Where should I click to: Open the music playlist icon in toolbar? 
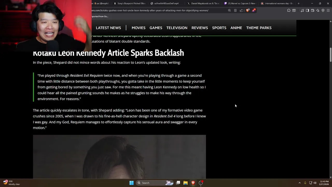302,10
